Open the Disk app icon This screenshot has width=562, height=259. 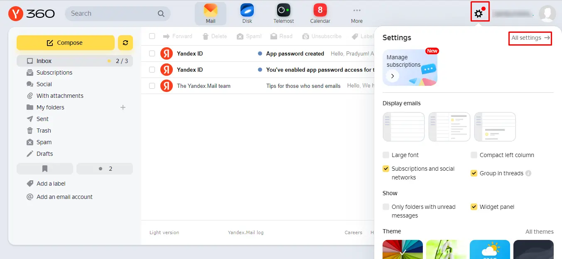247,14
